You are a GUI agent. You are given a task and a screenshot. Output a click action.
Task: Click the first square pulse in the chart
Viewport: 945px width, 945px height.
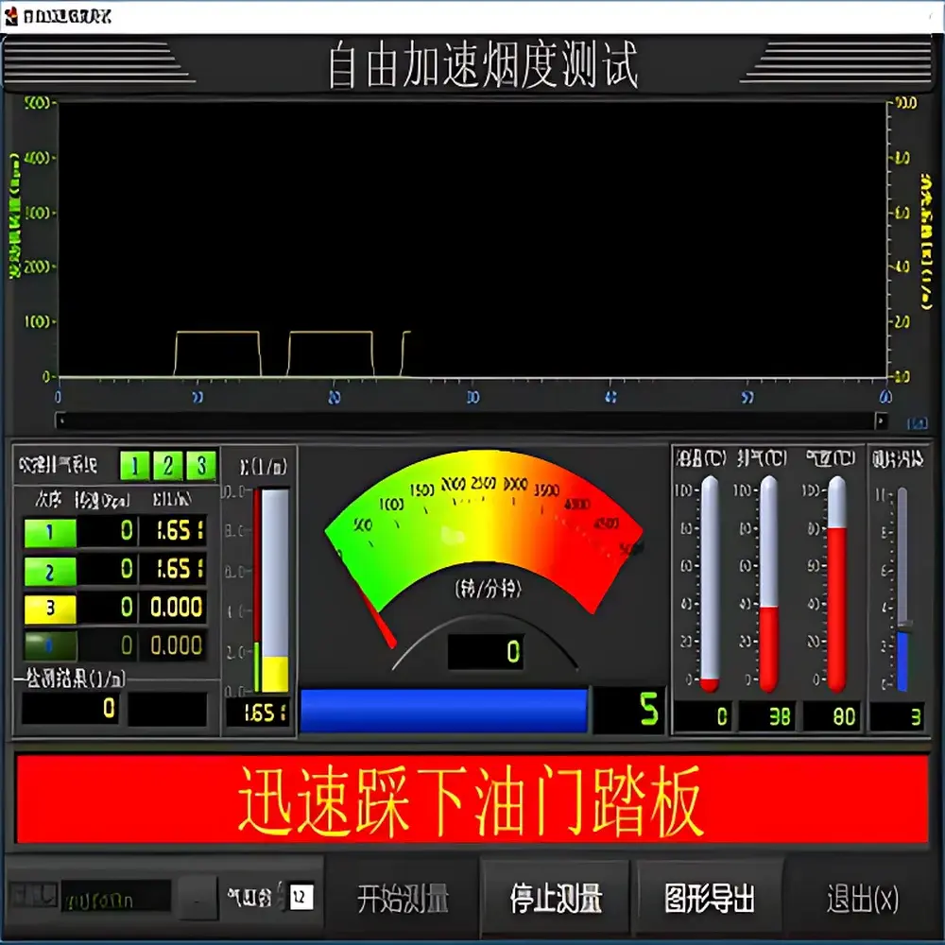click(x=217, y=353)
